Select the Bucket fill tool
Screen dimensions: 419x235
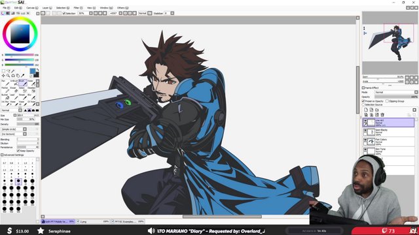point(5,97)
